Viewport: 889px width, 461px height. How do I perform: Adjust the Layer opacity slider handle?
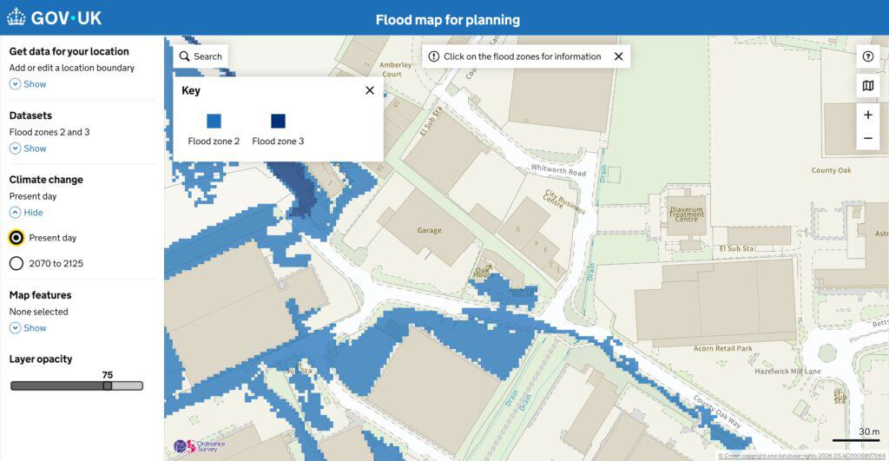(x=107, y=385)
